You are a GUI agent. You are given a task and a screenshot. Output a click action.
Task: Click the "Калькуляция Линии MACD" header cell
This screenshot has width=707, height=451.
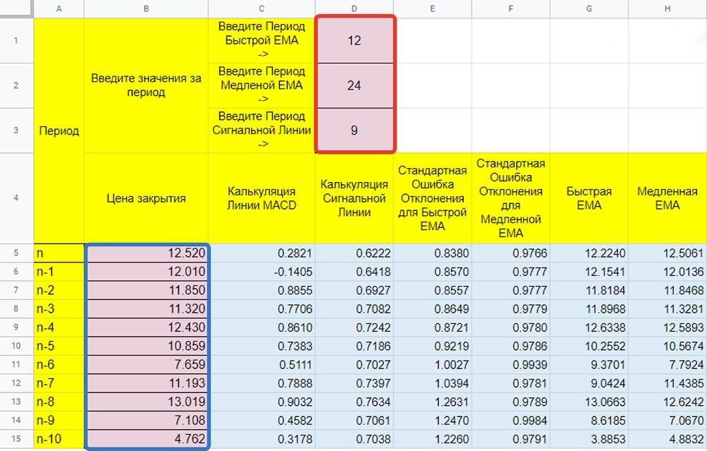(262, 198)
